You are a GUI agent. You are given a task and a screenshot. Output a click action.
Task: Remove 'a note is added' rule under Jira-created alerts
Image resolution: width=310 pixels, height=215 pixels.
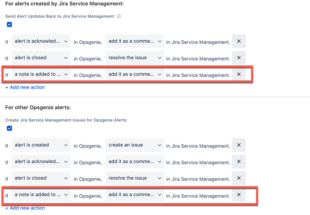(239, 74)
